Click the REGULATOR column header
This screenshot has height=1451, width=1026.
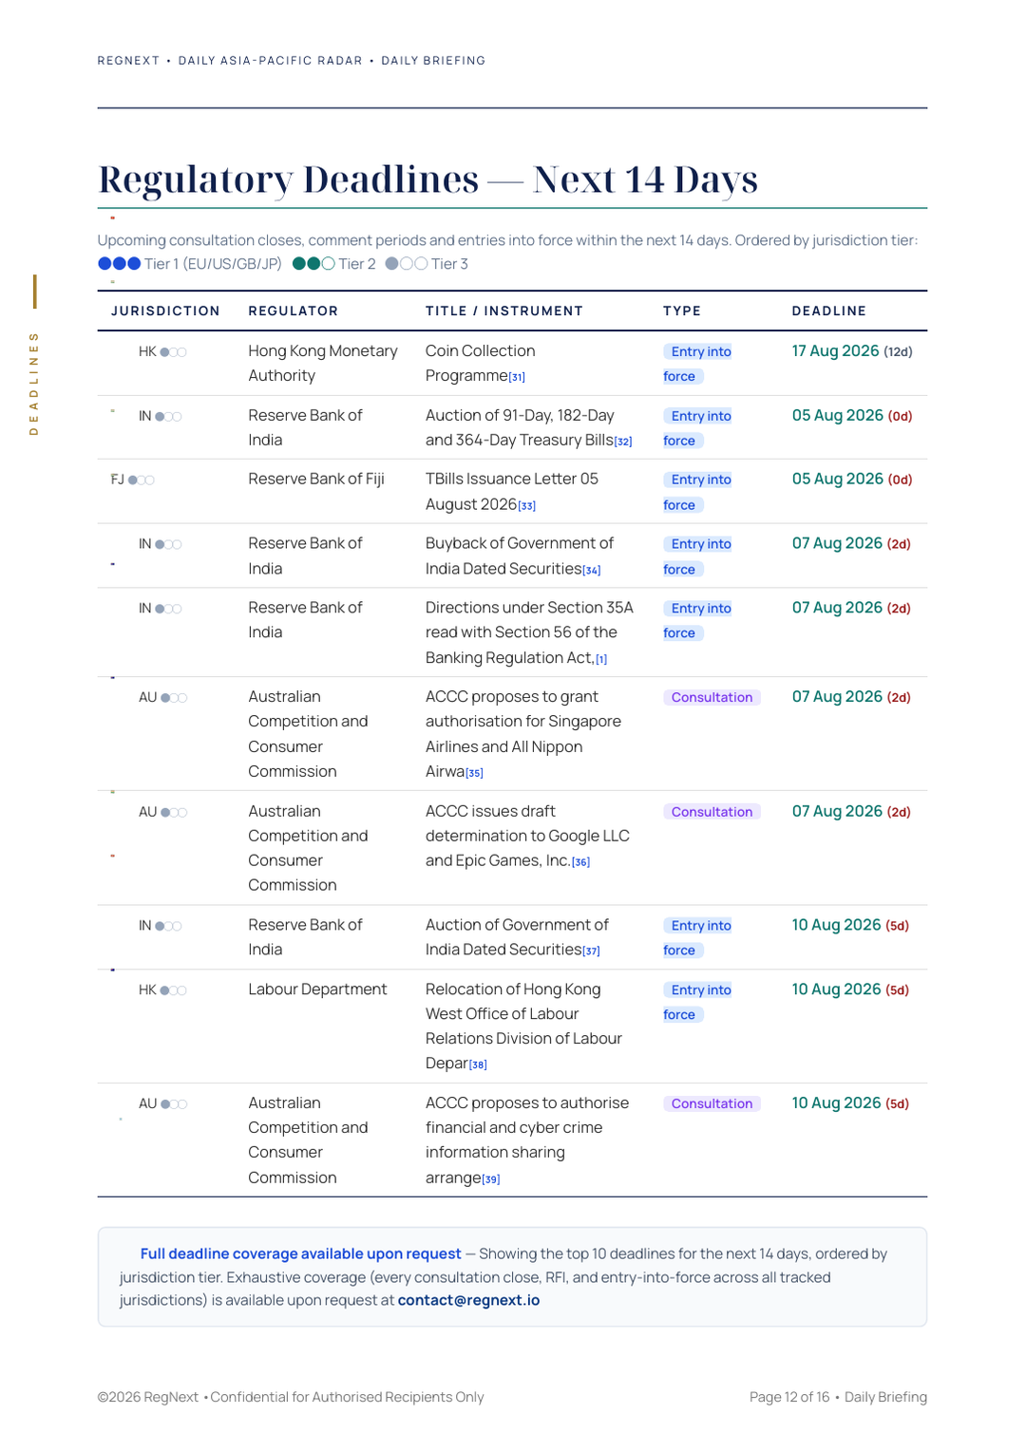point(293,311)
